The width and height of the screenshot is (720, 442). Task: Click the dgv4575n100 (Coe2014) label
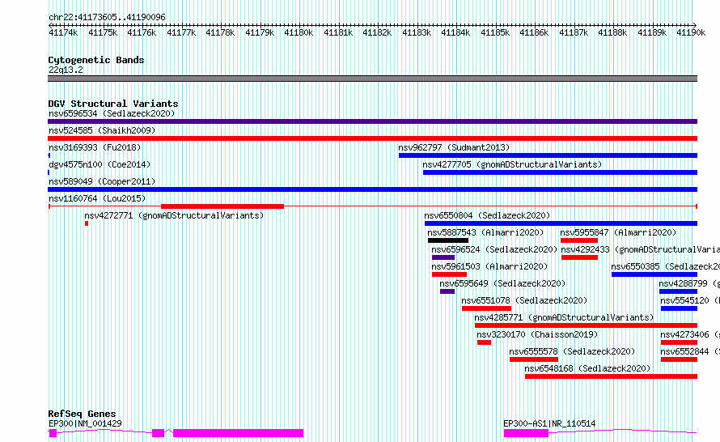coord(100,164)
